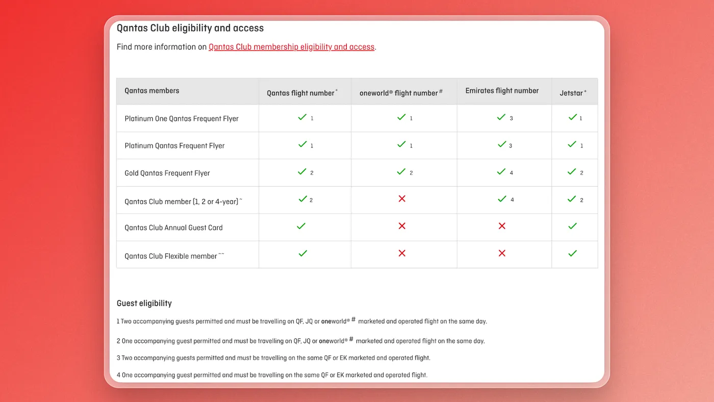Click green checkmark for Platinum One oneworld flight
The image size is (714, 402).
point(401,117)
